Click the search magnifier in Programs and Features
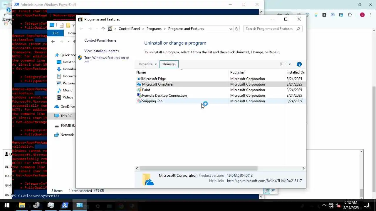 [x=298, y=29]
